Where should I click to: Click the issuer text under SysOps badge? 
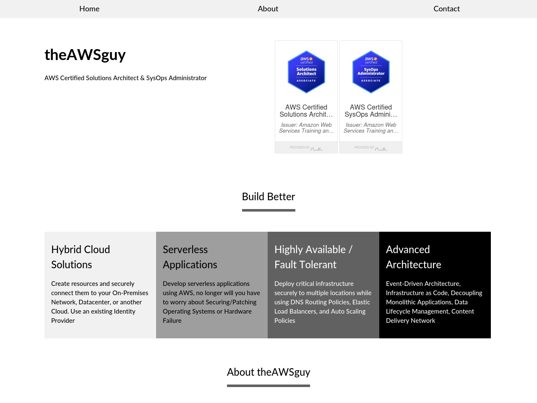371,128
